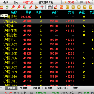Click bid price 49080 in 沪铜1909 row
The width and height of the screenshot is (94, 94).
pos(54,72)
